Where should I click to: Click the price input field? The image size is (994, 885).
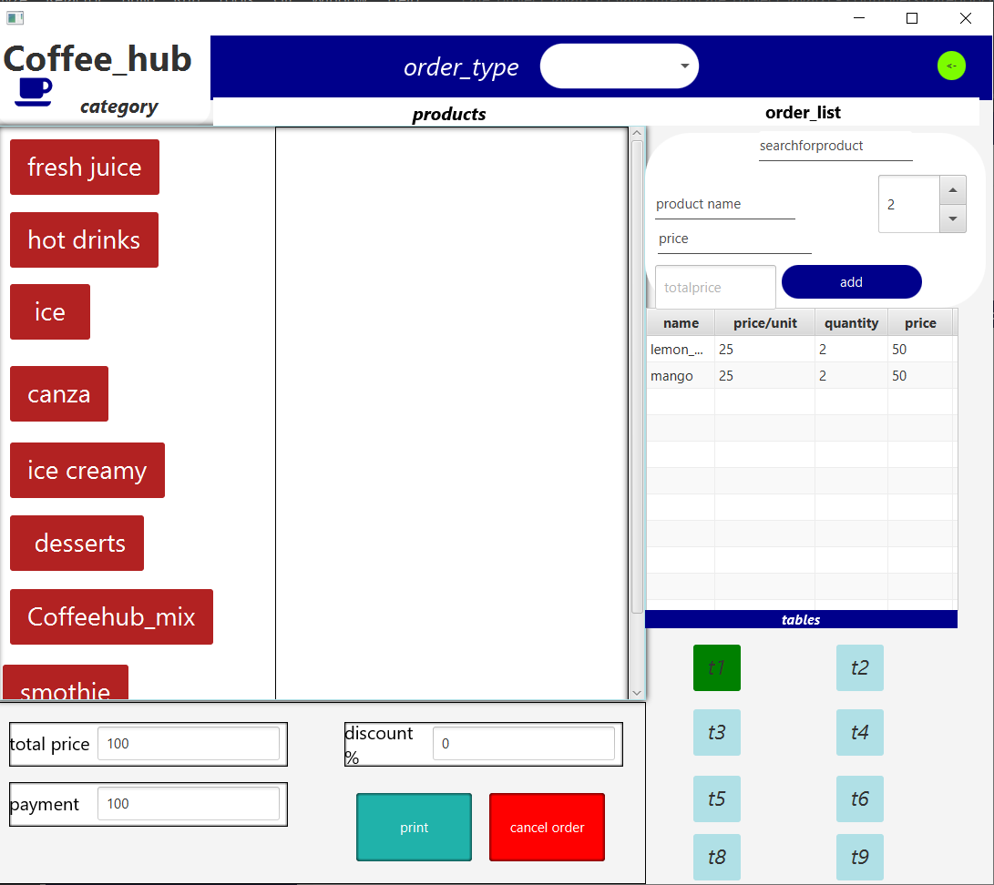pos(734,239)
